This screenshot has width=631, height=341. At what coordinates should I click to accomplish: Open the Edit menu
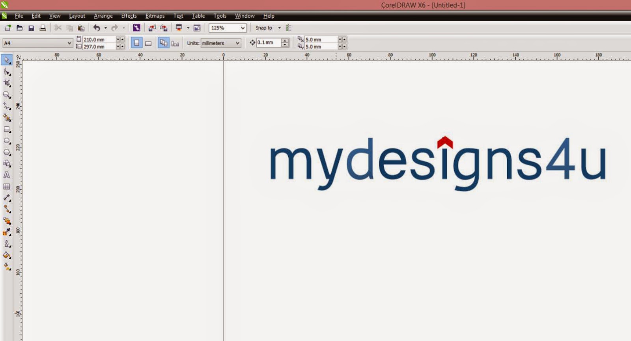click(x=36, y=16)
